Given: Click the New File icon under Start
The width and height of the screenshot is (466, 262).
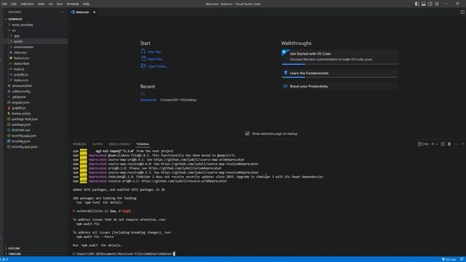Looking at the screenshot, I should point(143,51).
